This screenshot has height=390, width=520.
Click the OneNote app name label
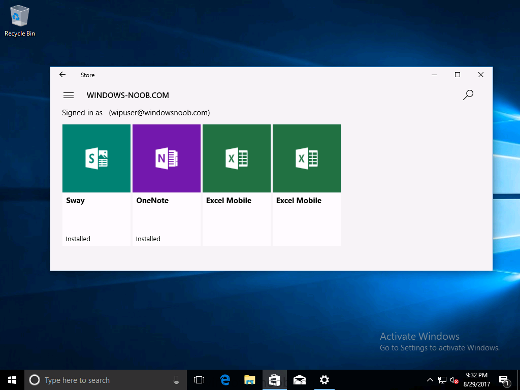152,200
